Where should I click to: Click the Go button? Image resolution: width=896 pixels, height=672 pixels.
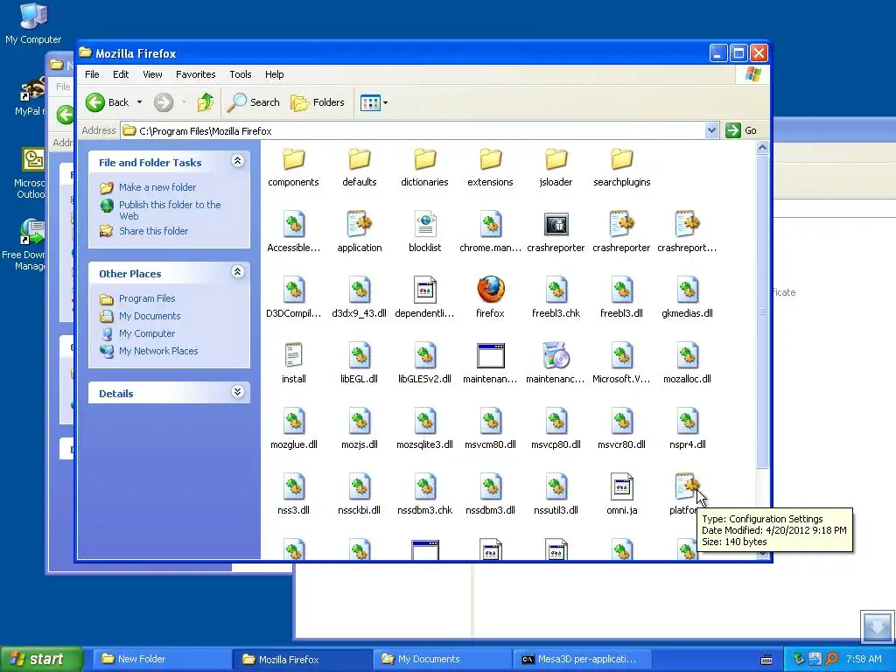(741, 130)
